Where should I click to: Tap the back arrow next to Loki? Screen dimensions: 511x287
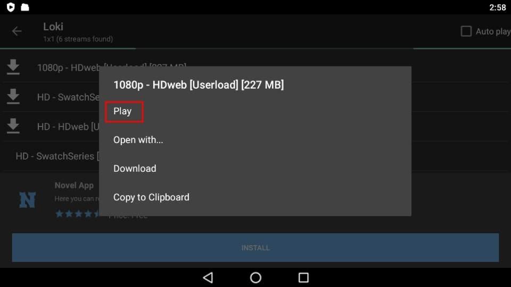(17, 31)
